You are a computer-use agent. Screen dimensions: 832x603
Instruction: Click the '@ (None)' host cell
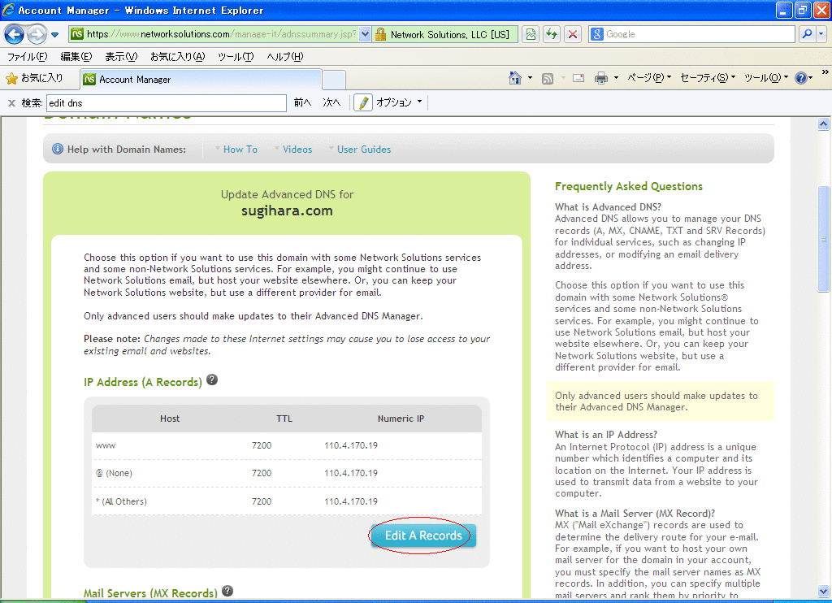(x=114, y=473)
